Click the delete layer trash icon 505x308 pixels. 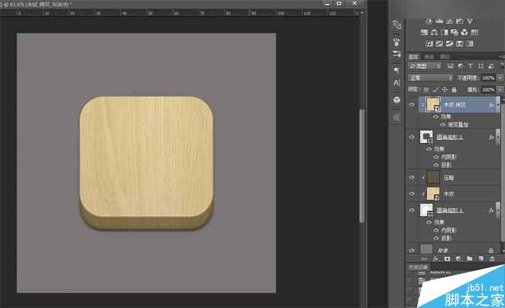(x=492, y=259)
